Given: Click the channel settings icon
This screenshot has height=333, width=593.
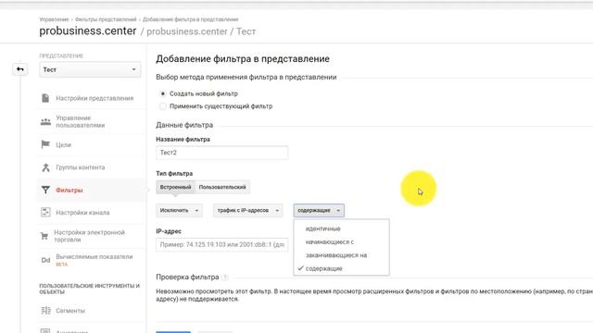Looking at the screenshot, I should tap(45, 212).
